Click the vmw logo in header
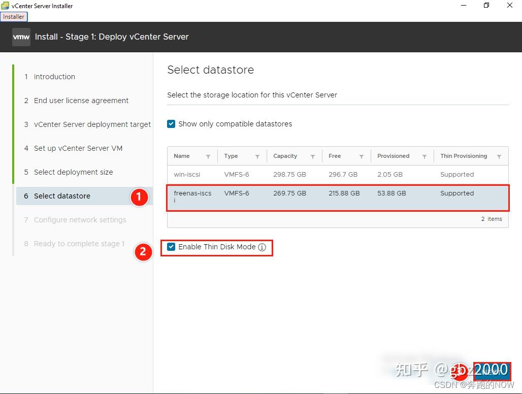Screen dimensions: 522x394 21,37
